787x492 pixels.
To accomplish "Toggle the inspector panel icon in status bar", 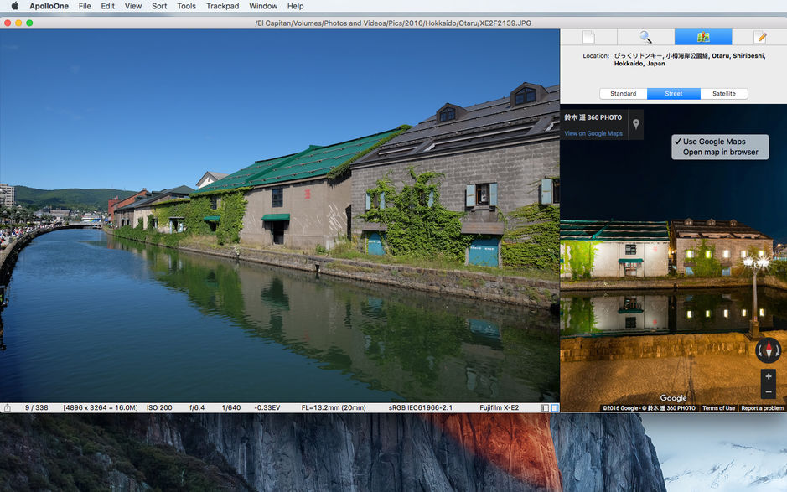I will pyautogui.click(x=554, y=408).
